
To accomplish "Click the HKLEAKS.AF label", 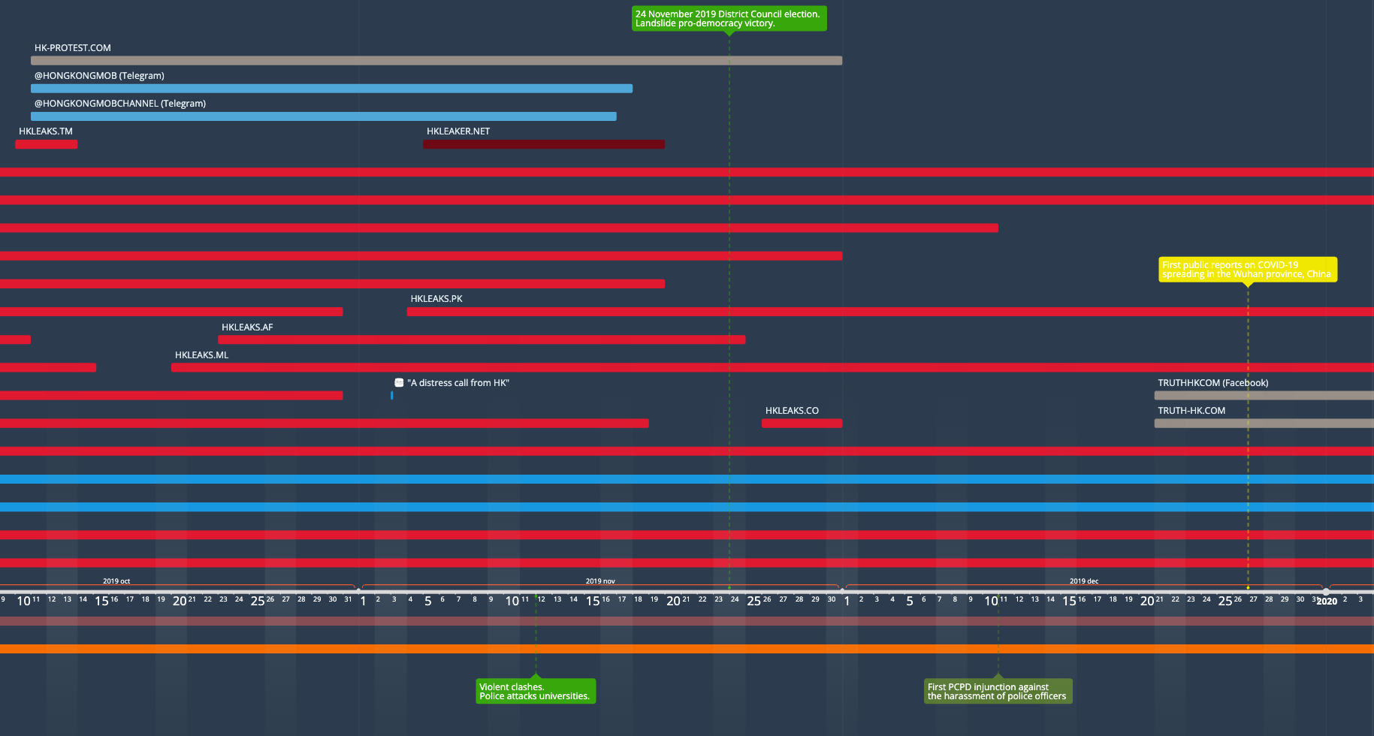I will click(247, 327).
